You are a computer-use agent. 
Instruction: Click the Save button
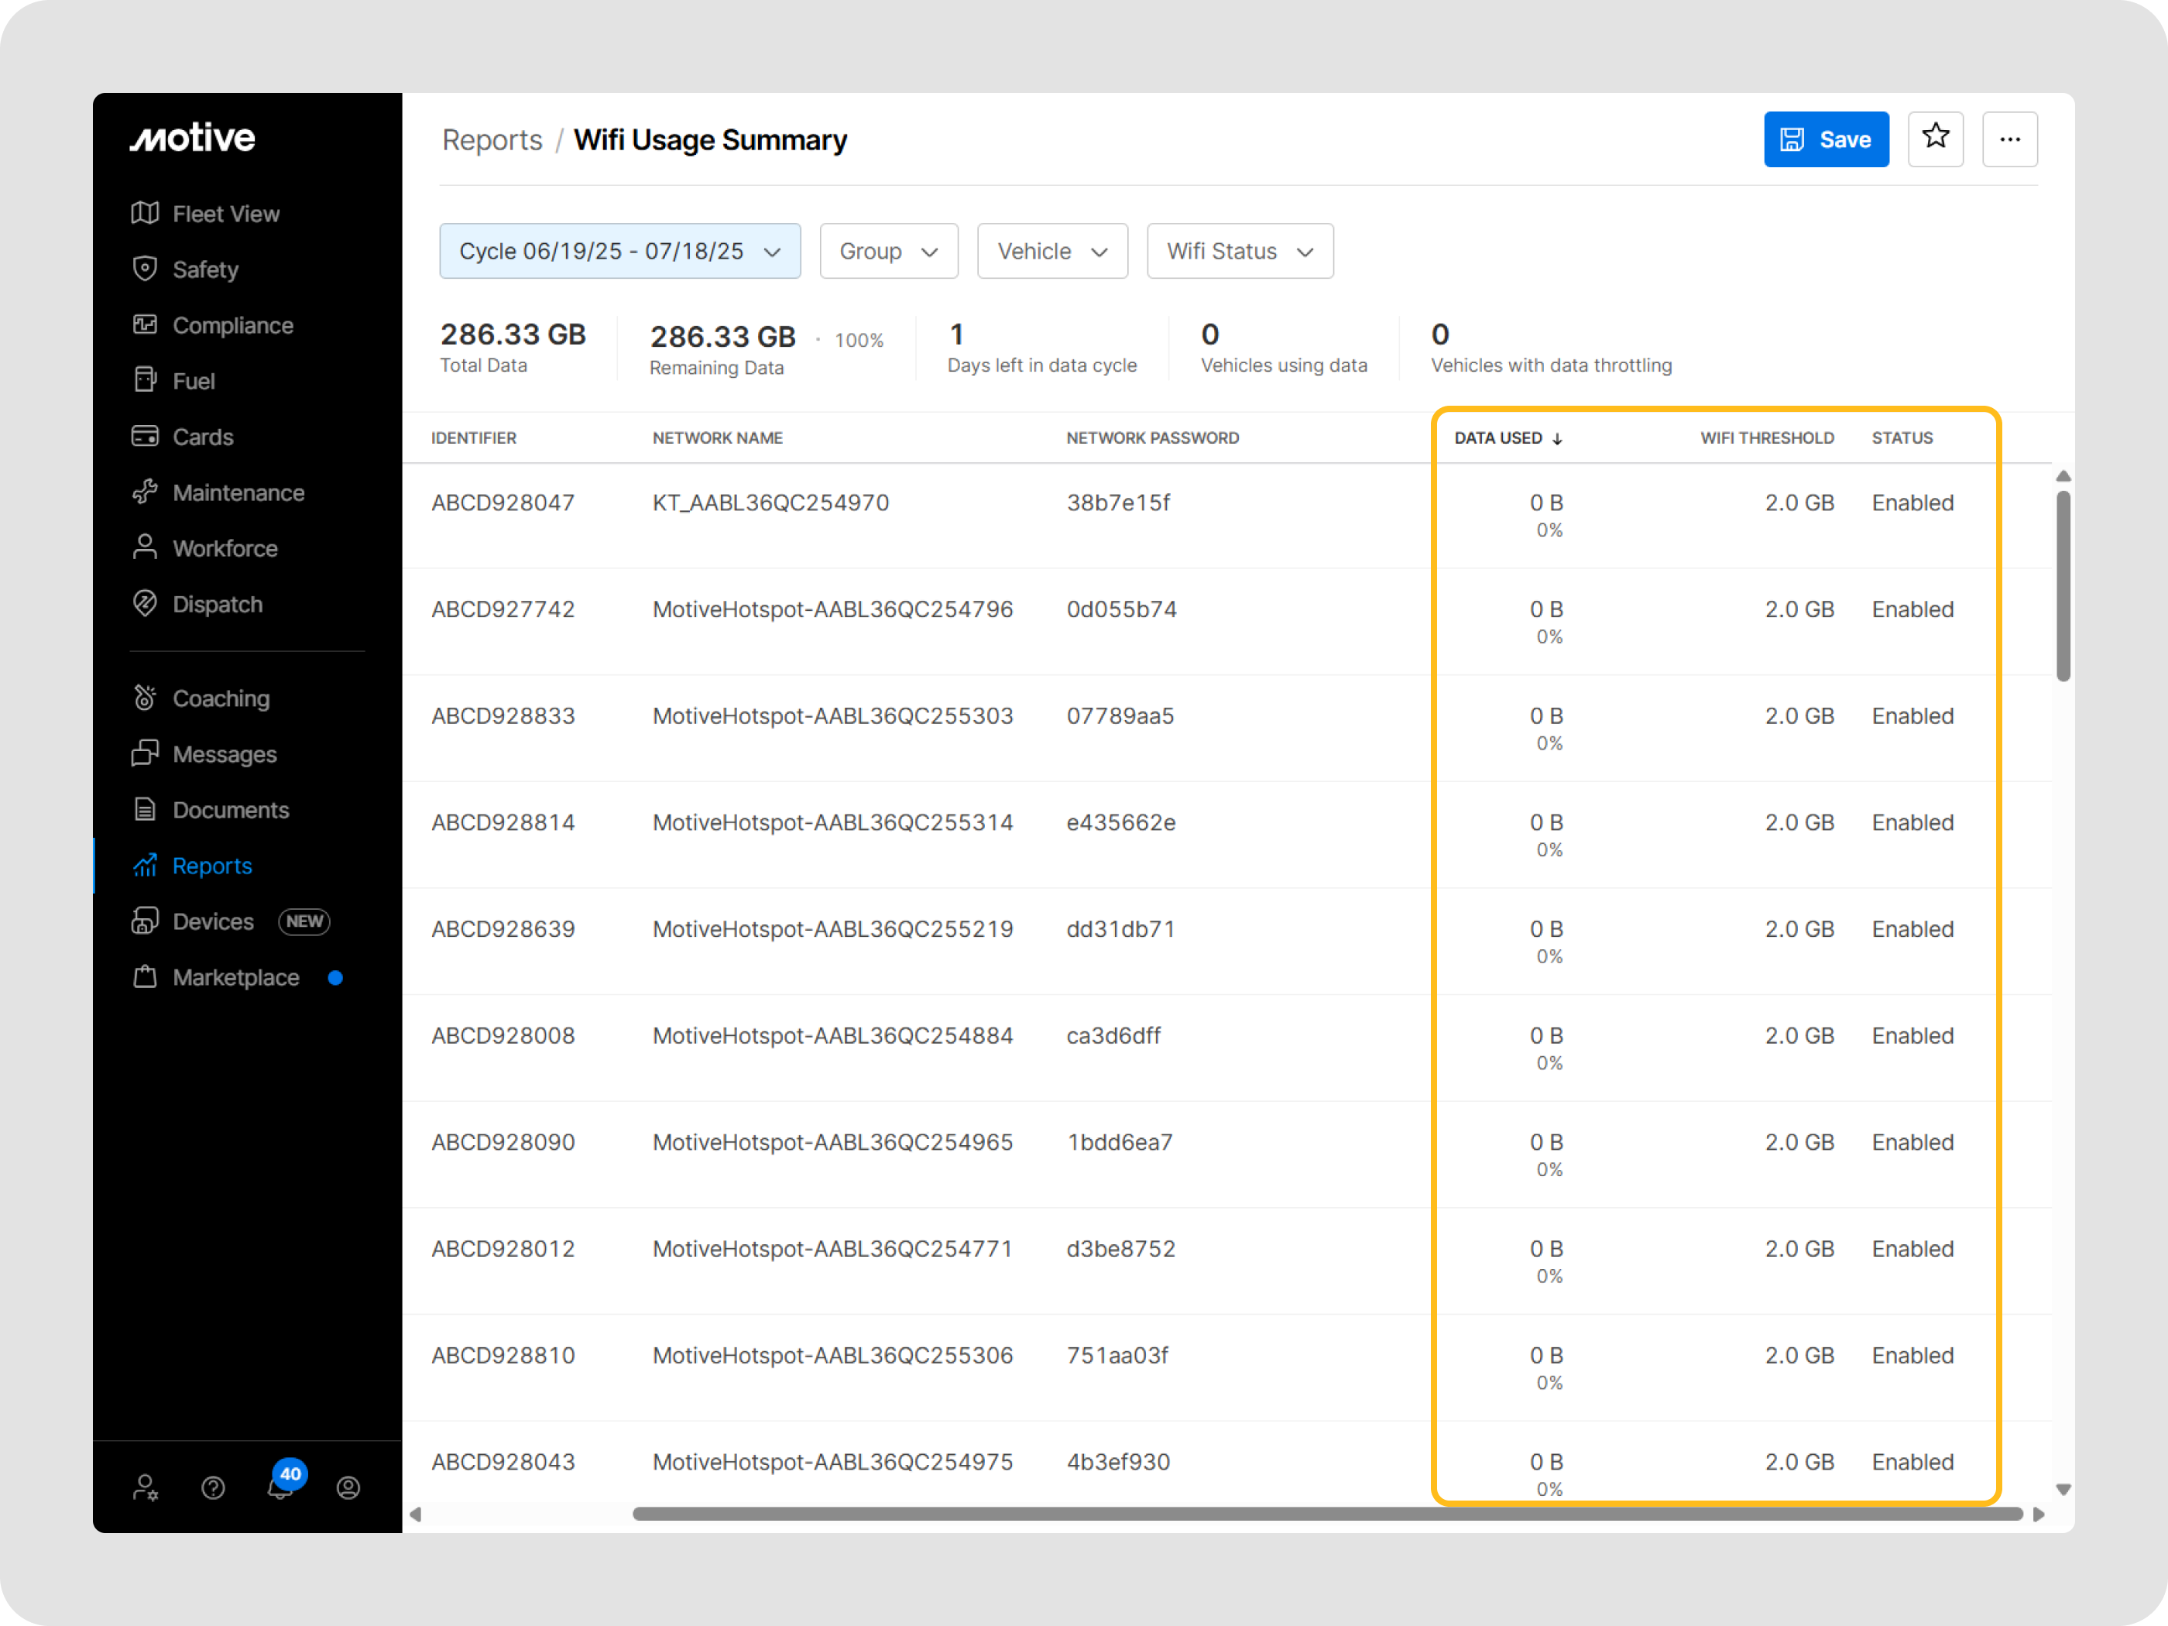pos(1826,139)
